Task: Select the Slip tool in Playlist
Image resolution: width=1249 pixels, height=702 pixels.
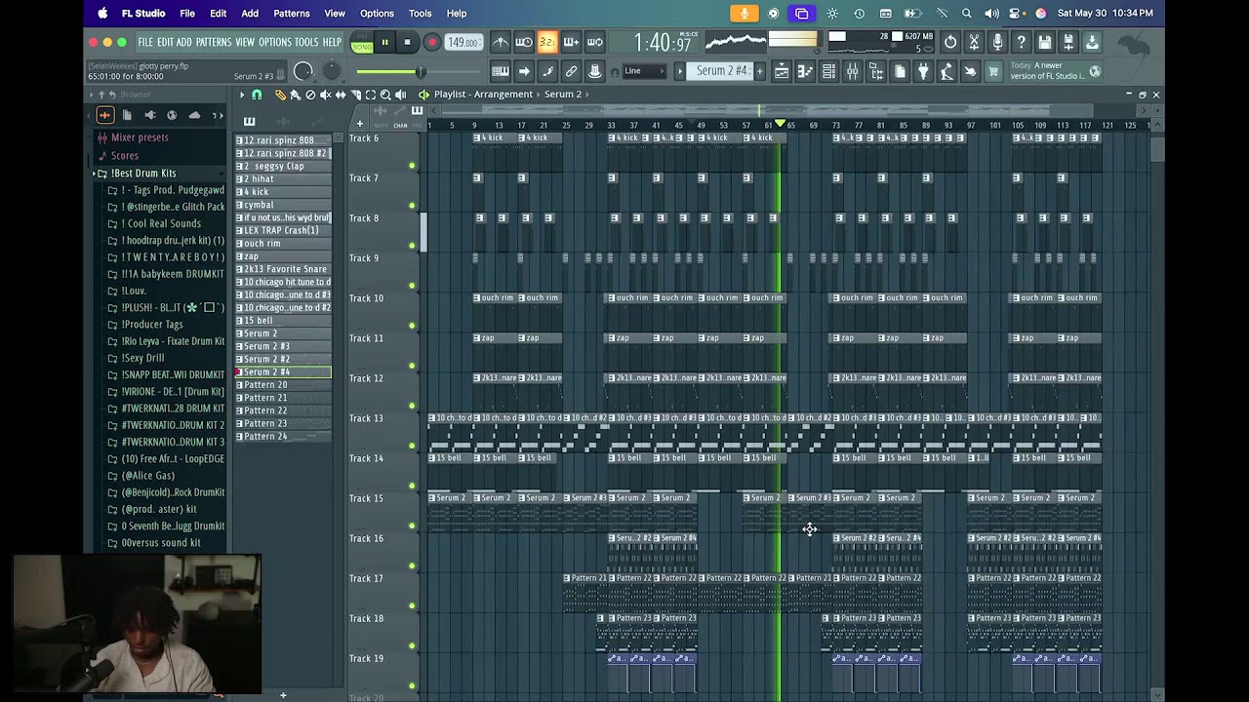Action: 341,95
